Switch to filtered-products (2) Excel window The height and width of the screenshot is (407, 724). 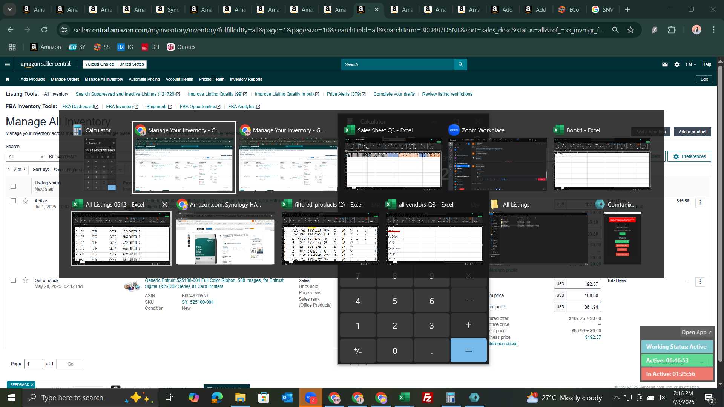tap(330, 238)
